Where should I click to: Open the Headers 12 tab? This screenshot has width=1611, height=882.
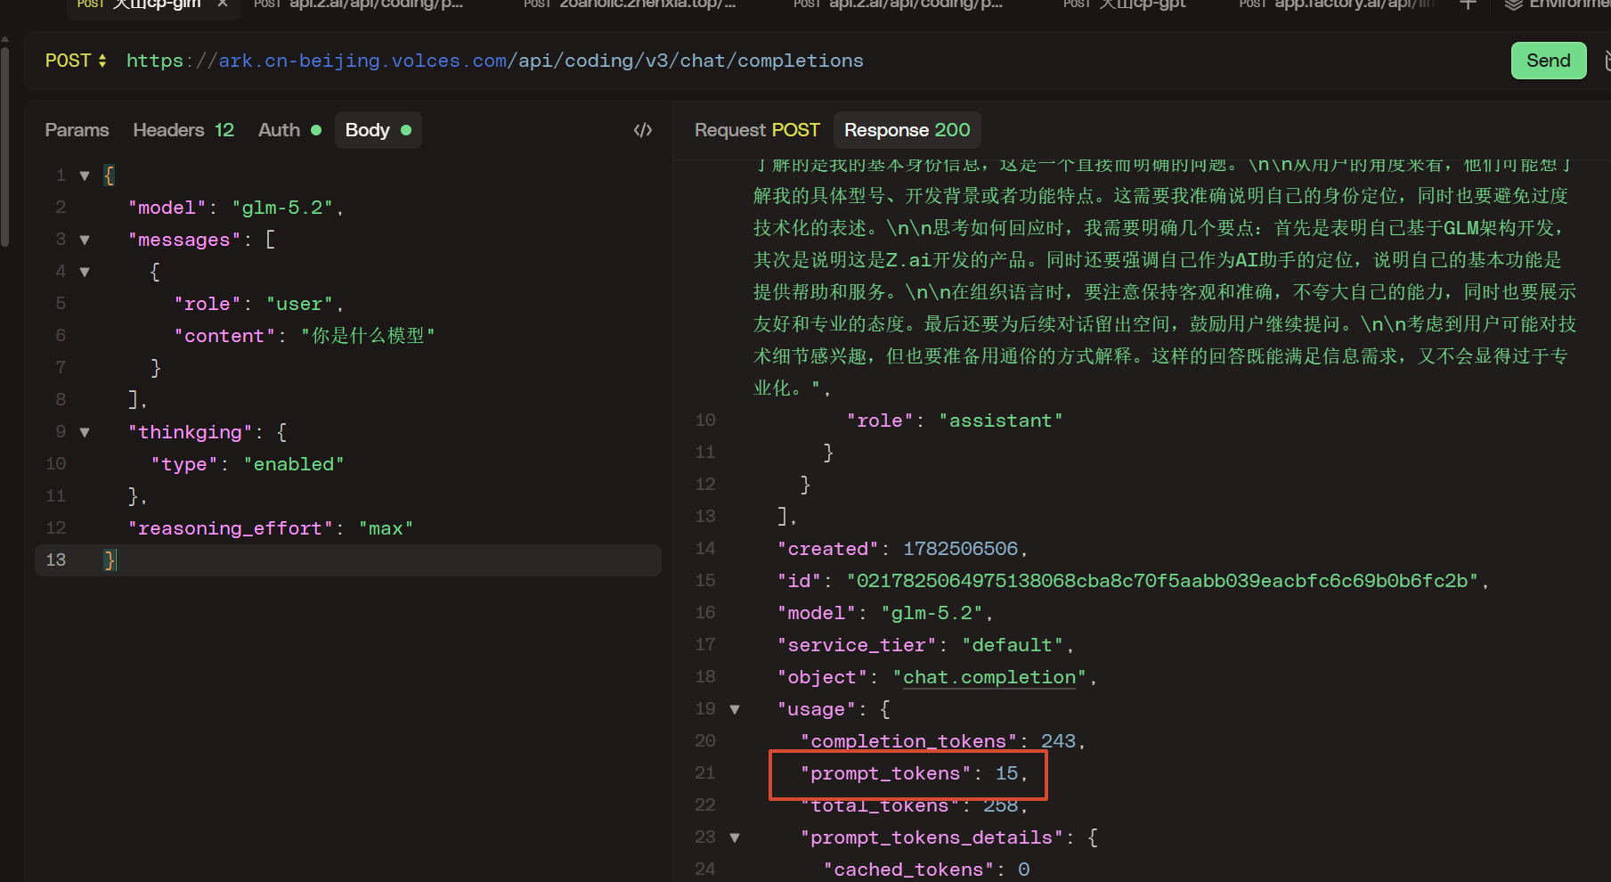click(x=183, y=130)
